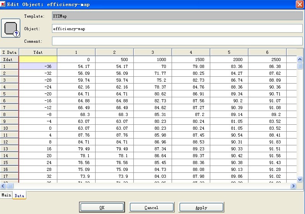
Task: Select column header 4
Action: click(x=191, y=52)
